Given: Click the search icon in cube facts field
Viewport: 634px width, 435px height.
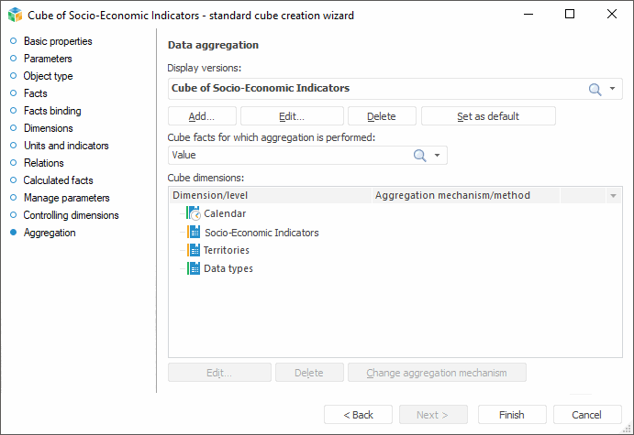Looking at the screenshot, I should (x=420, y=156).
